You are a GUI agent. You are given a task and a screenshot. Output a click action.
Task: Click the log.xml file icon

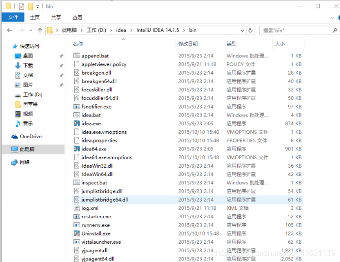click(77, 208)
